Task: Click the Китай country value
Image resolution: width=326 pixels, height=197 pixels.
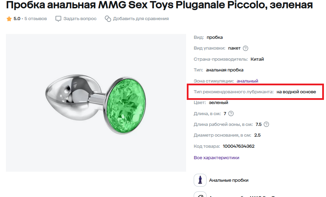Action: click(257, 59)
